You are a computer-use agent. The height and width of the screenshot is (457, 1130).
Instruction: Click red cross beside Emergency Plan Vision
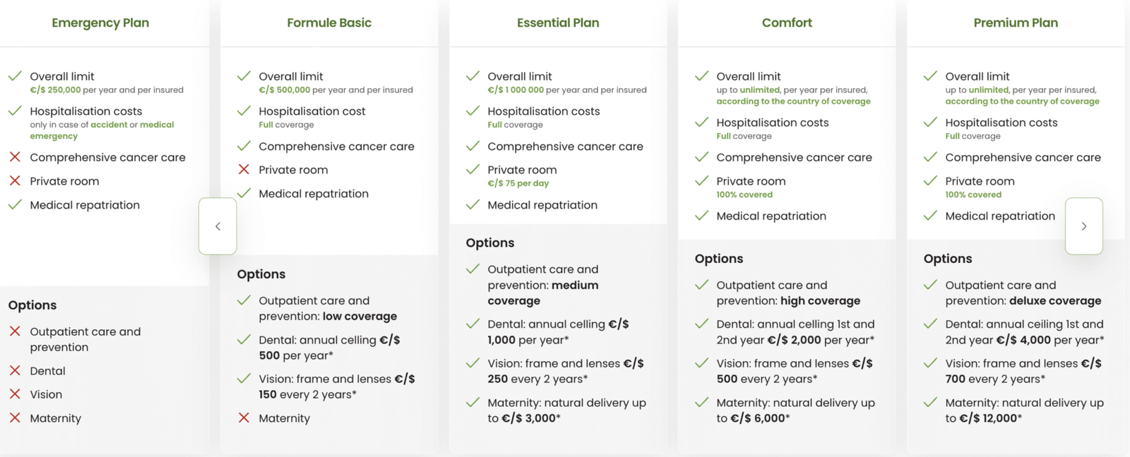pos(15,394)
